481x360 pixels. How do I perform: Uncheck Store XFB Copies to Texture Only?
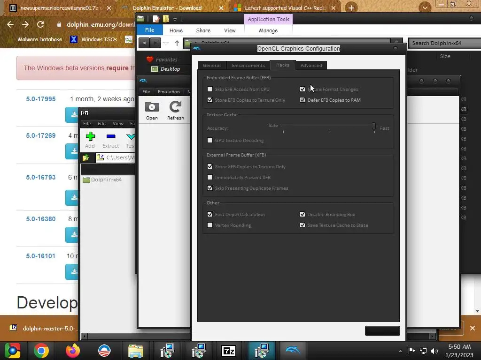pos(210,166)
